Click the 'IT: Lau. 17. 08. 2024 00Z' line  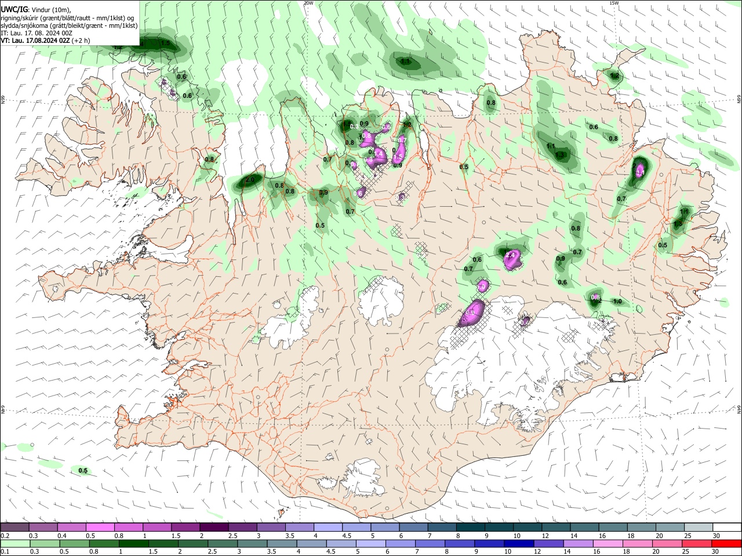37,33
